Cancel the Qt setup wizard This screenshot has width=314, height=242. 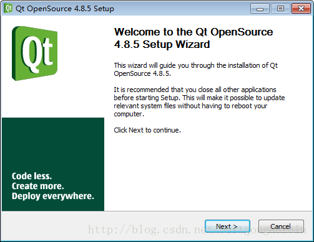281,226
